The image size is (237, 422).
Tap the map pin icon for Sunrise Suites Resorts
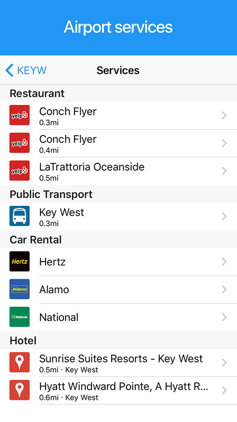[19, 362]
